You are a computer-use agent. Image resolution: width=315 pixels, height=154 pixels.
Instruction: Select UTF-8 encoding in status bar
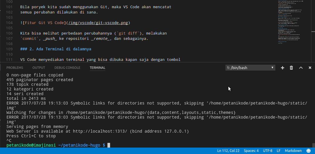[x=268, y=150]
